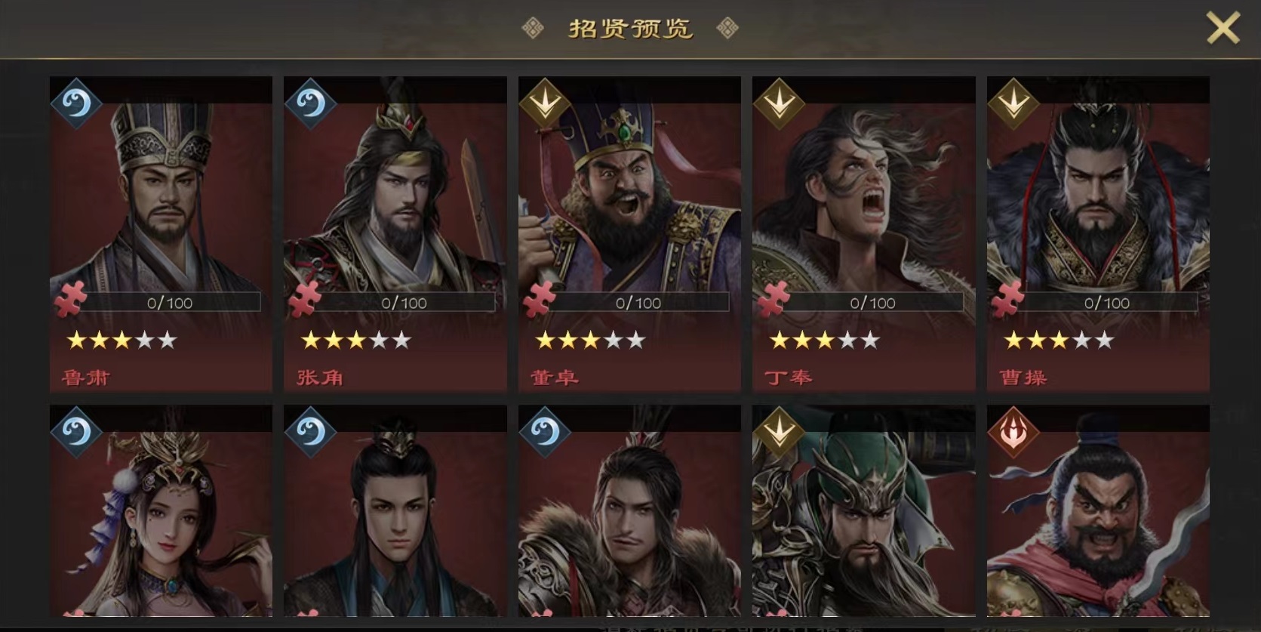1261x632 pixels.
Task: Click the 张角 name label
Action: click(319, 377)
